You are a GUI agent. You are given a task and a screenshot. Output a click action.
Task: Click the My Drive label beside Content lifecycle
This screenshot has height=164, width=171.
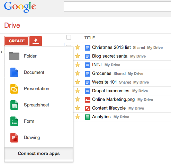tap(136, 108)
